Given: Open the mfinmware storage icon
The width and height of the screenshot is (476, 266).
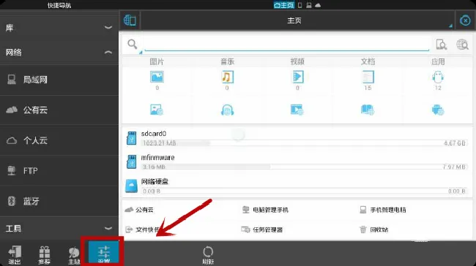Looking at the screenshot, I should pyautogui.click(x=131, y=161).
